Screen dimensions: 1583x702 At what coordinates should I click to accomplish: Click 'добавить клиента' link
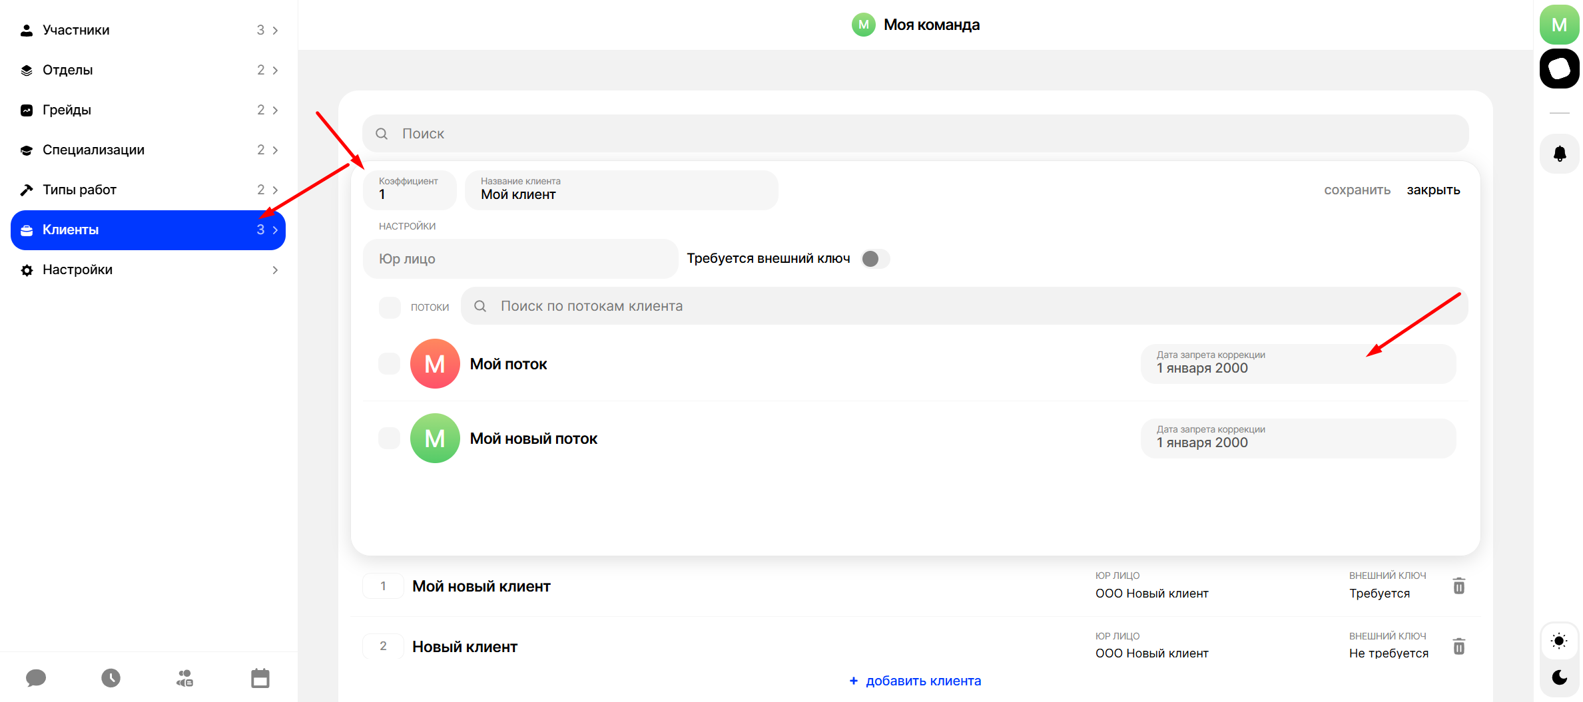(x=915, y=681)
